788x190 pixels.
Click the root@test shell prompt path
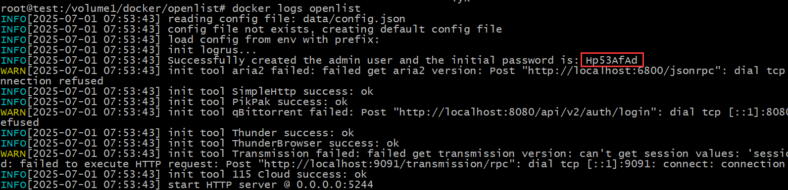click(x=113, y=8)
